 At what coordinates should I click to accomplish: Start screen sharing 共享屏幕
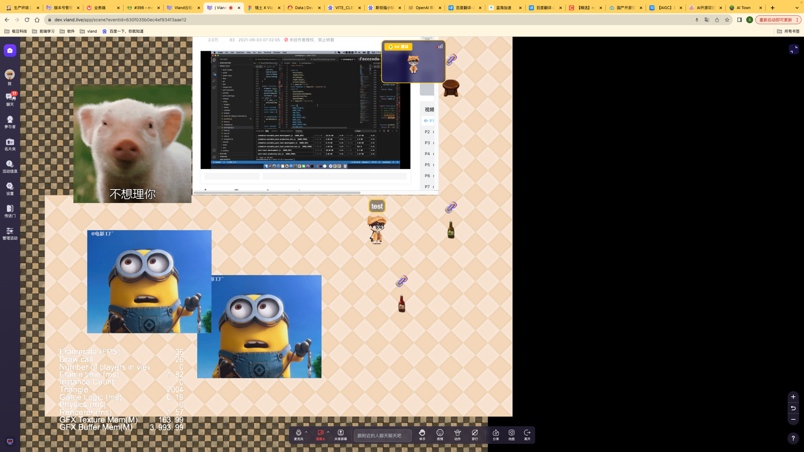pos(341,435)
